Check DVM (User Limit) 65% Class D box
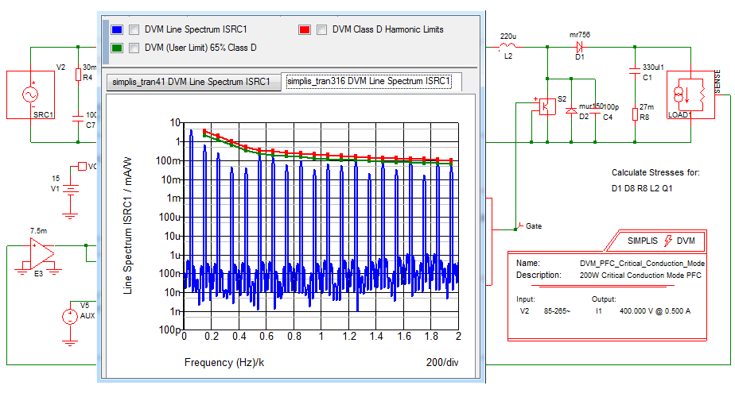This screenshot has height=397, width=735. tap(134, 48)
